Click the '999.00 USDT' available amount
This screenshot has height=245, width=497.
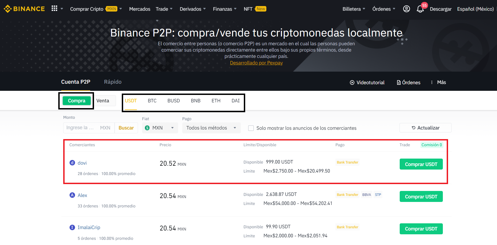click(x=280, y=162)
